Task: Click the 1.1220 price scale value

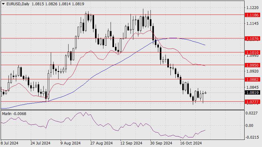Action: click(252, 8)
